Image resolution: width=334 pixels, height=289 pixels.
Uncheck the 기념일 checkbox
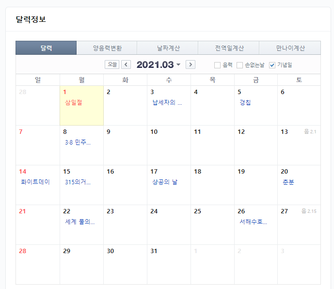coord(272,65)
